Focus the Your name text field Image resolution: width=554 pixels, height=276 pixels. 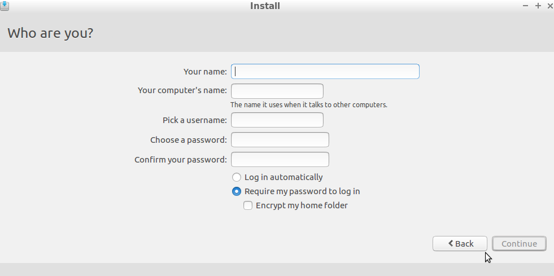(325, 72)
